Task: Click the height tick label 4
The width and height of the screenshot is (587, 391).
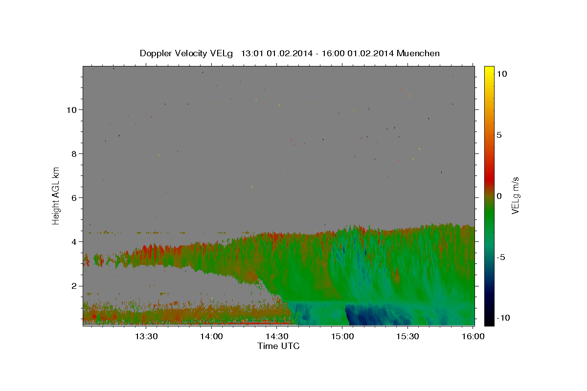Action: pyautogui.click(x=74, y=242)
